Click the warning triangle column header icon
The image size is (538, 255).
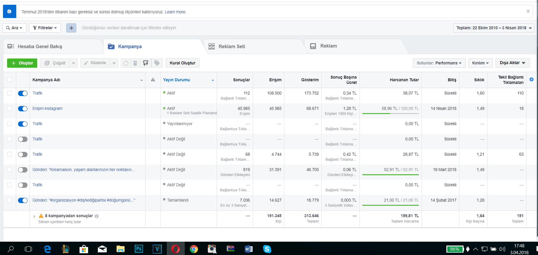click(x=153, y=80)
